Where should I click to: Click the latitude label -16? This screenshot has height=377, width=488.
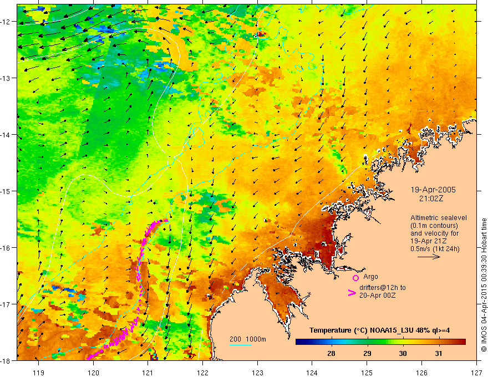coord(6,248)
